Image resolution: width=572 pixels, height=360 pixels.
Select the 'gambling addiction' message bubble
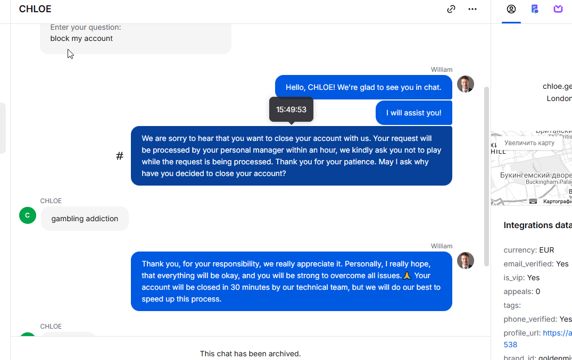(x=85, y=219)
